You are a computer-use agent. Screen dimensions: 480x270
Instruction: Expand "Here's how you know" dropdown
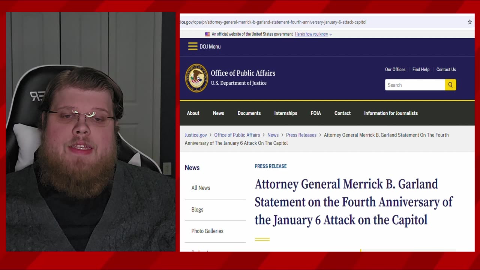[313, 34]
